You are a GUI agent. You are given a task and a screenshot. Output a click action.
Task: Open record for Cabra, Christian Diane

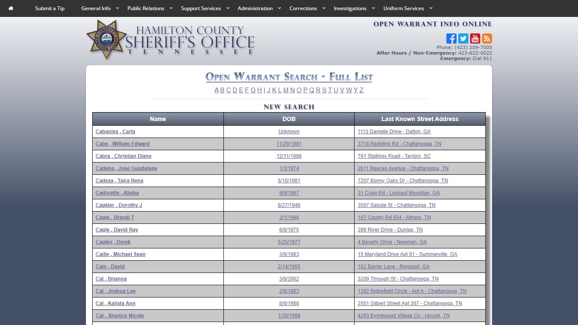pos(123,156)
